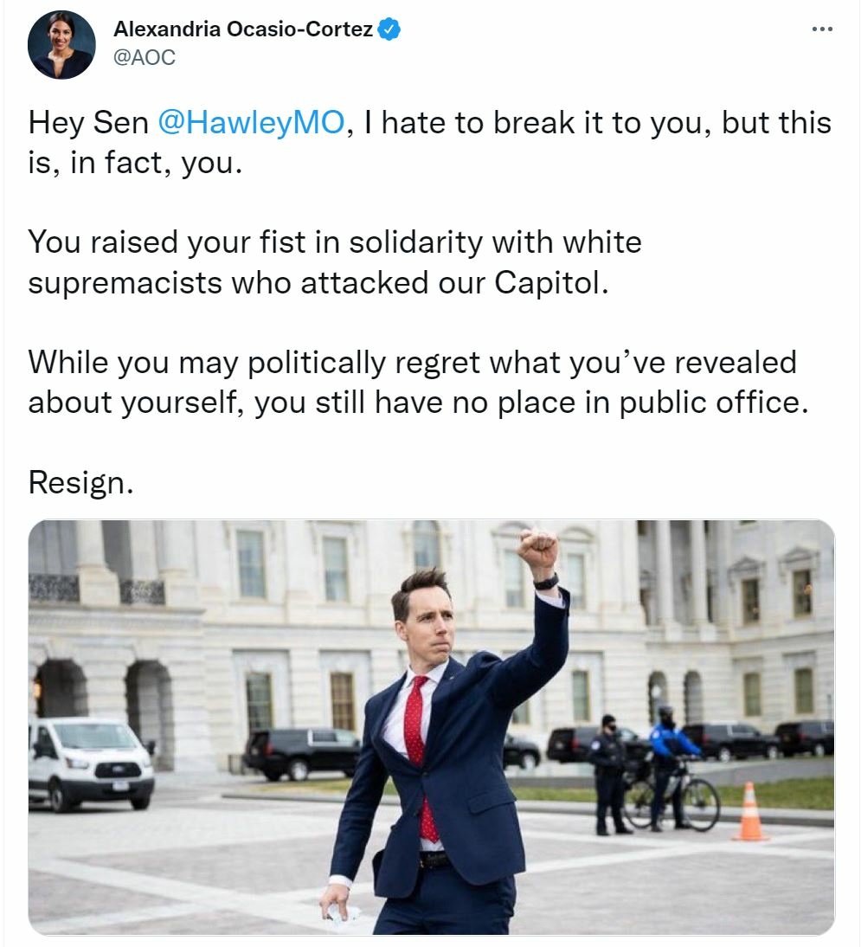
Task: Click the blue verified checkmark badge
Action: [389, 29]
